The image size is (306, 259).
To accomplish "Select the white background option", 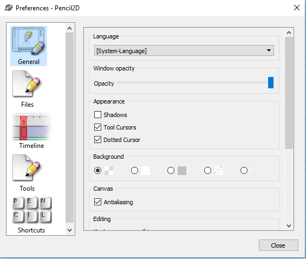I will pyautogui.click(x=134, y=170).
